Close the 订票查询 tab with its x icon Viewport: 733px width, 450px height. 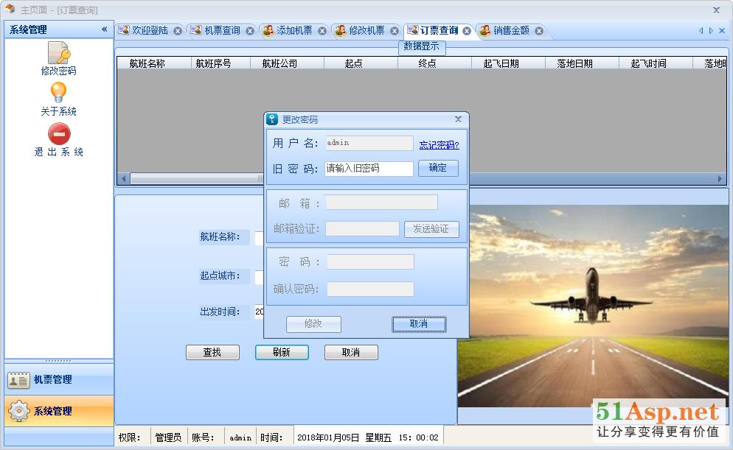[467, 31]
